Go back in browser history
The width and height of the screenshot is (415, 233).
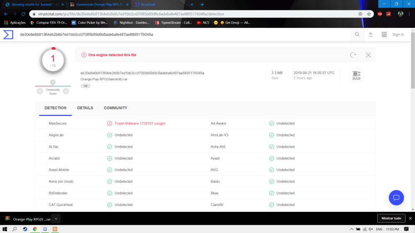pyautogui.click(x=6, y=14)
